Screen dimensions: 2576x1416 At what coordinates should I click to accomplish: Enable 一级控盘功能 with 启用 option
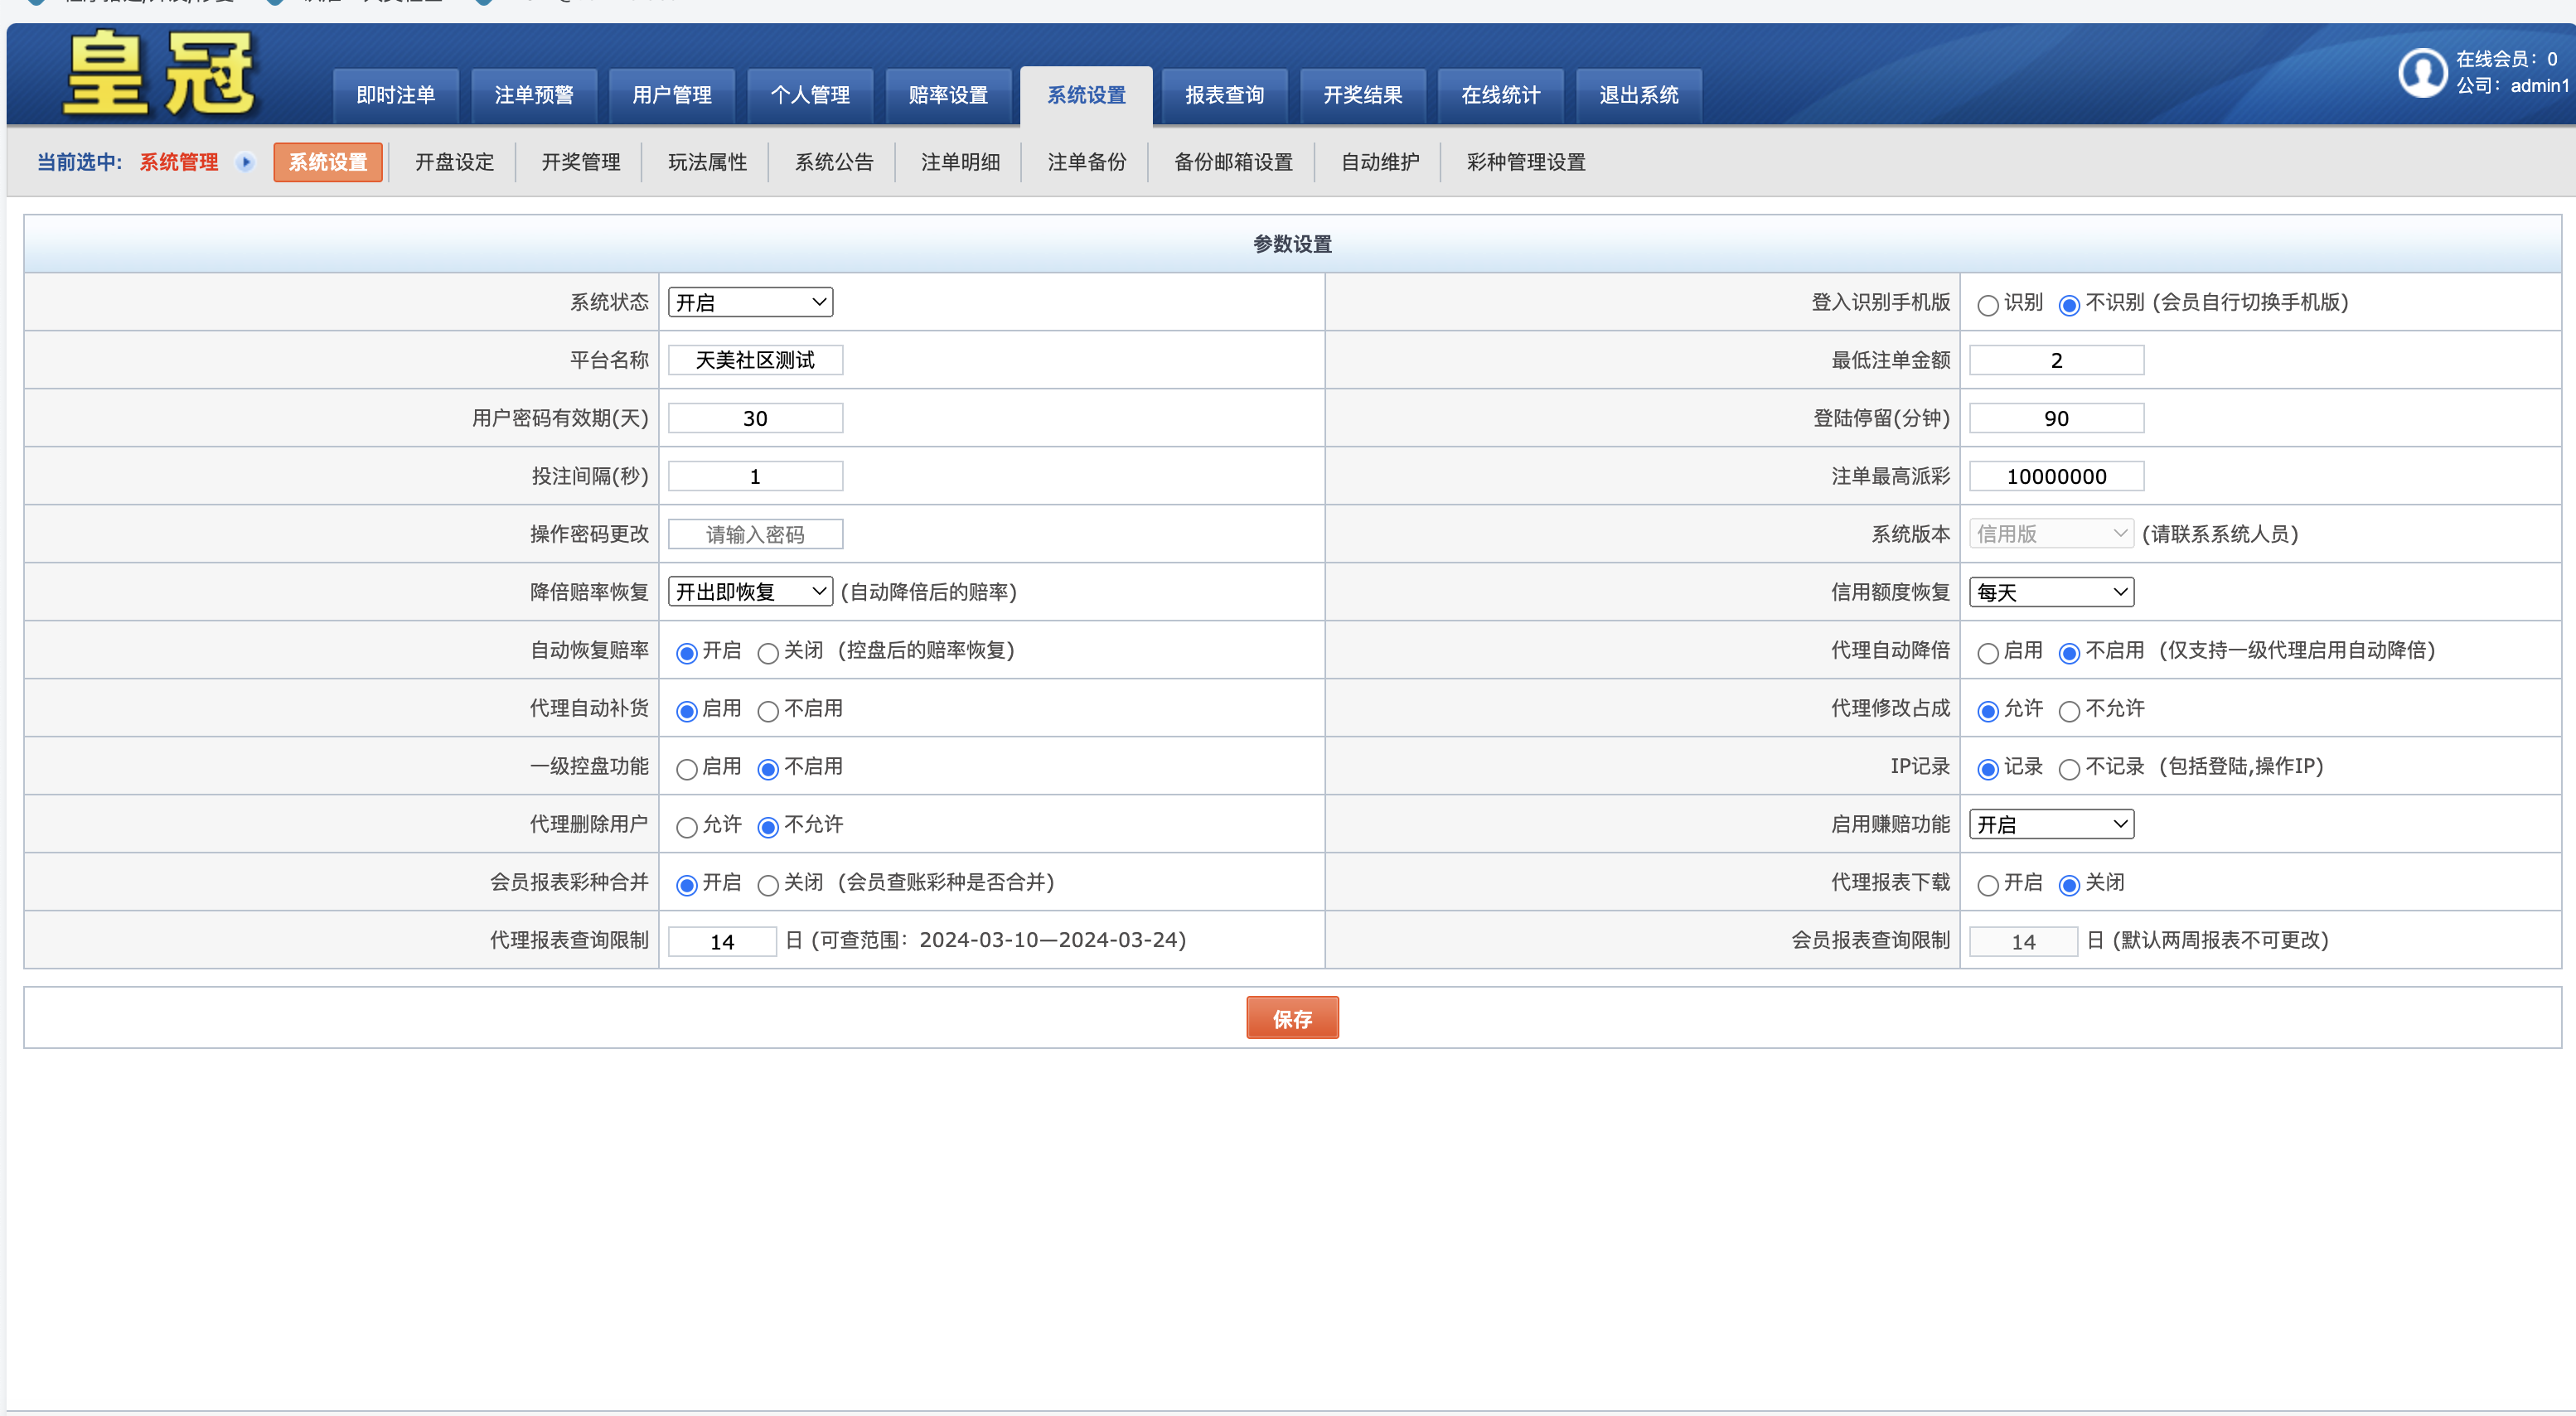686,769
